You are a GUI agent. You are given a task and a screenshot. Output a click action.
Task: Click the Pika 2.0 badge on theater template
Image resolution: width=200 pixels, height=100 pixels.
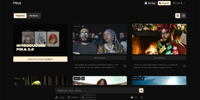(77, 26)
